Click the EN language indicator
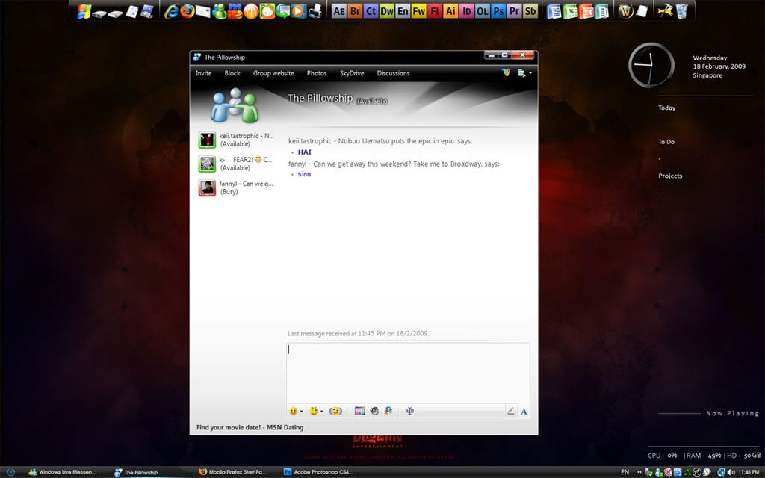The image size is (765, 478). (x=625, y=472)
